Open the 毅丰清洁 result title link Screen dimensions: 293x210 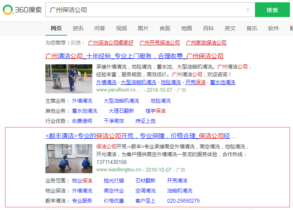tap(140, 136)
